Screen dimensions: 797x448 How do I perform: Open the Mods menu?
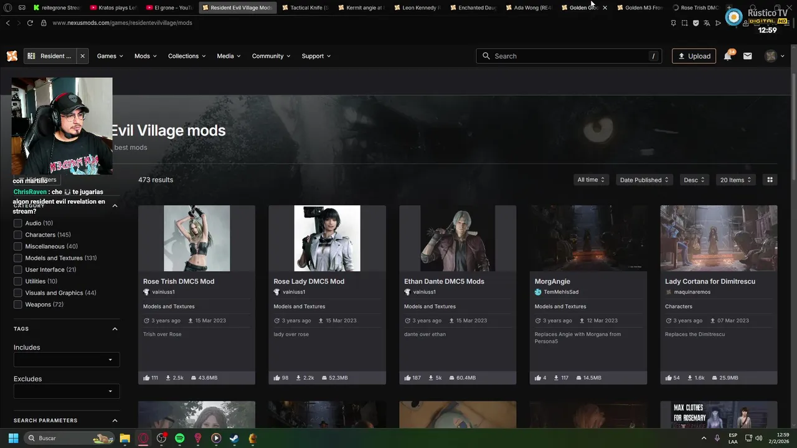click(x=146, y=56)
